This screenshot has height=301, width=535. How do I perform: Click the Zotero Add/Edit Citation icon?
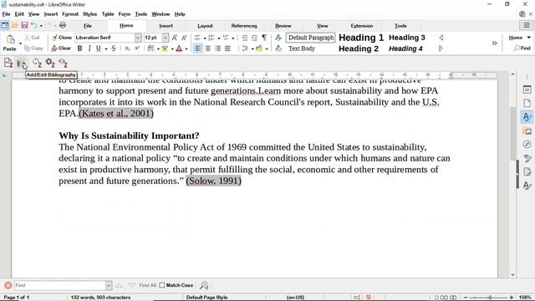coord(8,63)
